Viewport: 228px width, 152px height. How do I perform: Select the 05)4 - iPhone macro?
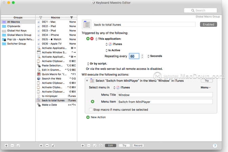pyautogui.click(x=56, y=35)
